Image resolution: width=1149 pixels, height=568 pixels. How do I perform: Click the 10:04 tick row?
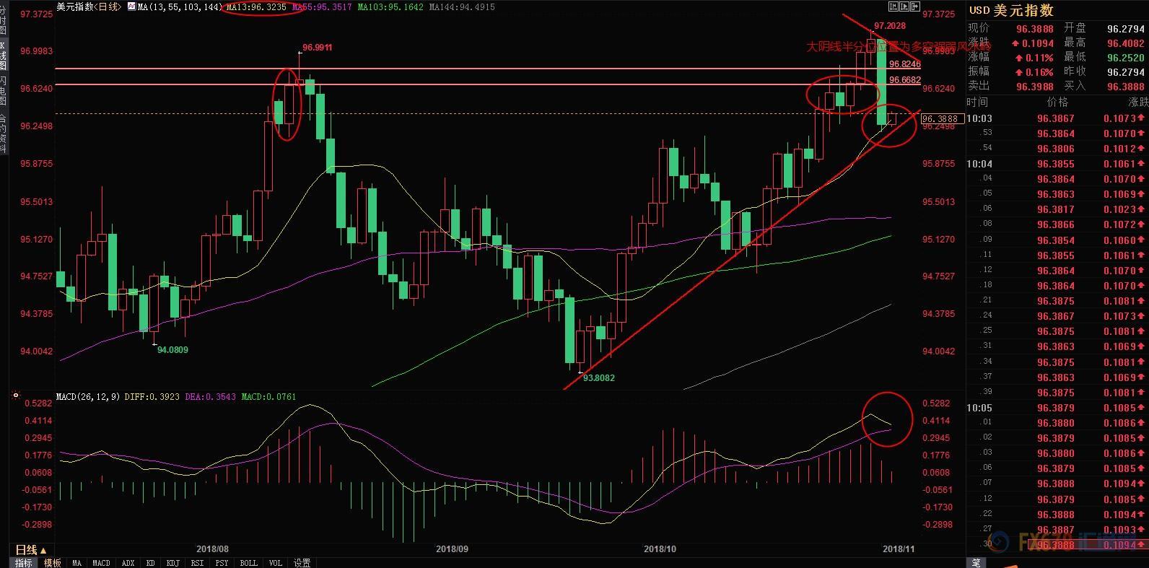1057,164
